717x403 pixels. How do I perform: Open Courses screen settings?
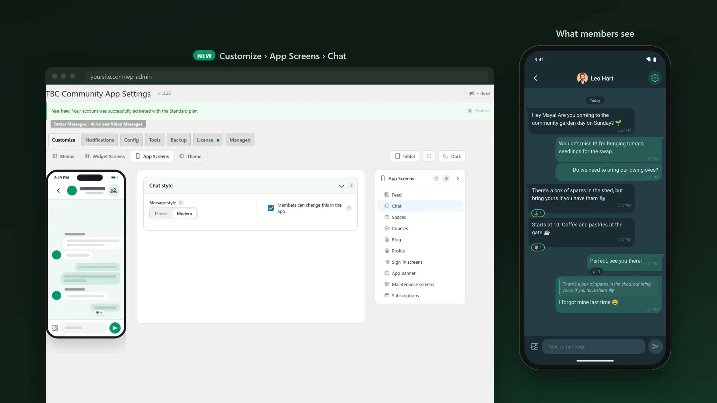[420, 228]
